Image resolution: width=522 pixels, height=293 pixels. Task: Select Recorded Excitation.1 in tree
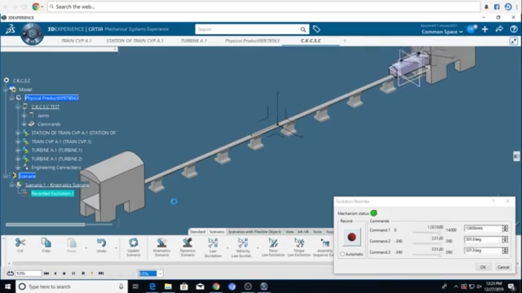pos(52,193)
